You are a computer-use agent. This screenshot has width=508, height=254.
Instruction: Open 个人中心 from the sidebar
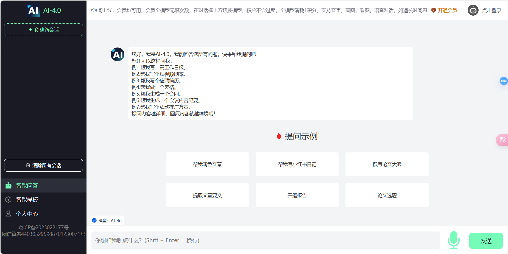click(x=26, y=214)
